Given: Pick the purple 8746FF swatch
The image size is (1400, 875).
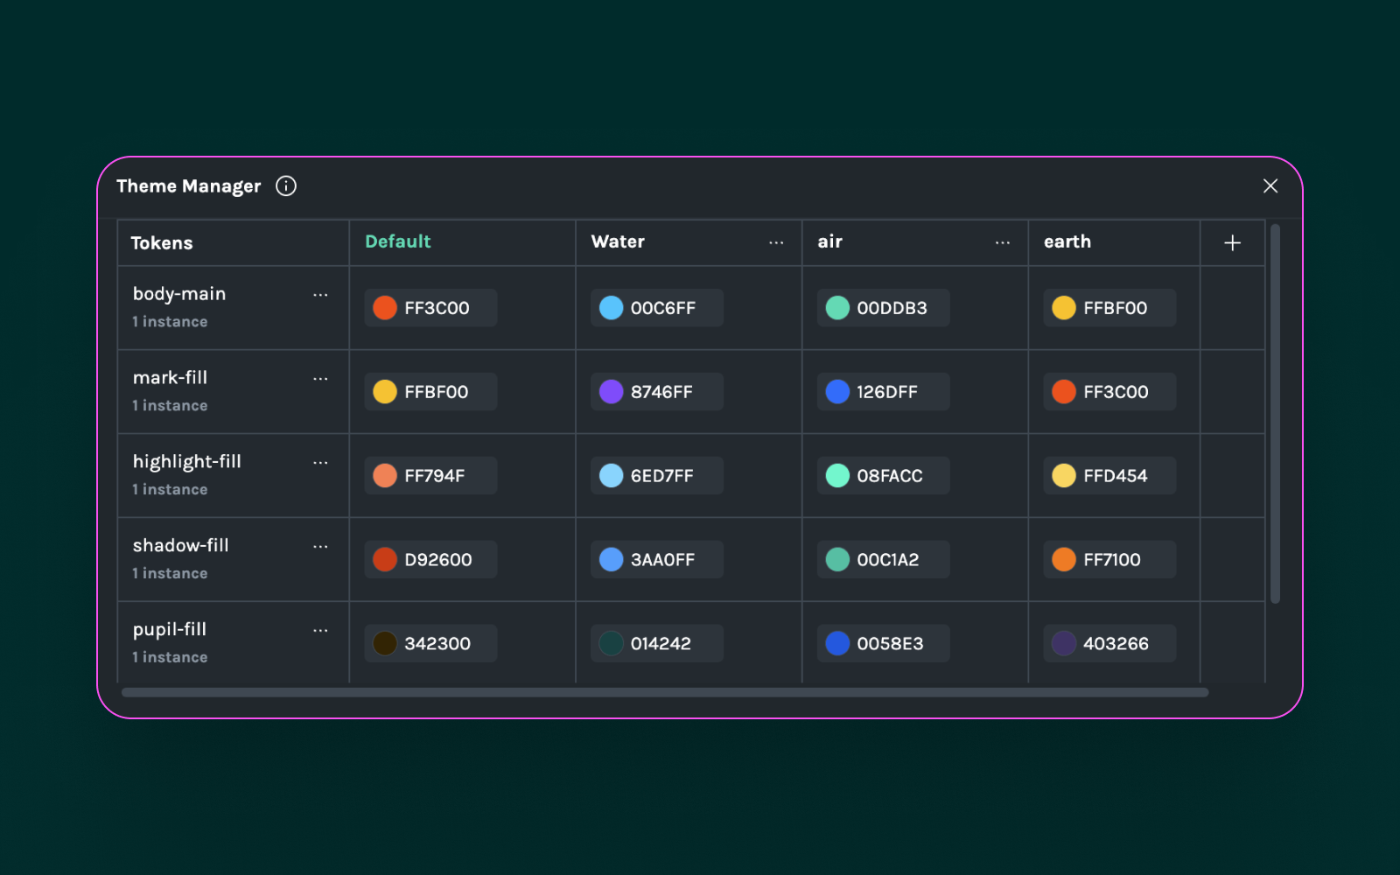Looking at the screenshot, I should [612, 392].
